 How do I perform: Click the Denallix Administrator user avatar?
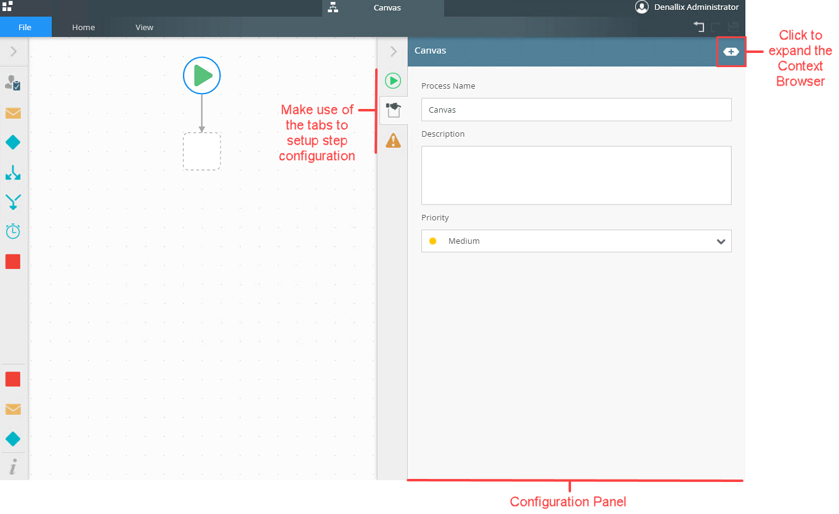[x=642, y=7]
